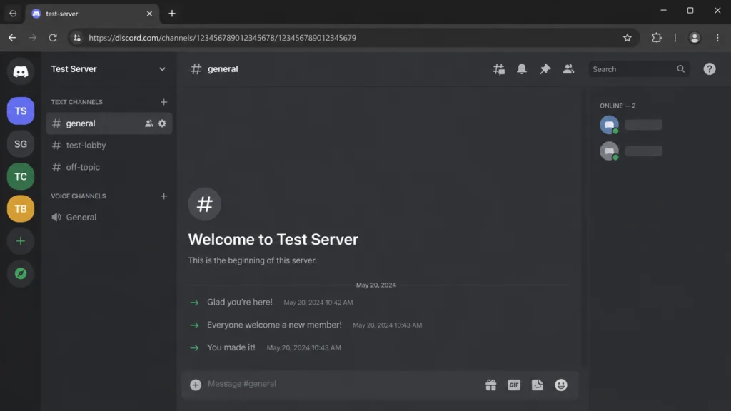731x411 pixels.
Task: Toggle the member list
Action: pyautogui.click(x=568, y=69)
